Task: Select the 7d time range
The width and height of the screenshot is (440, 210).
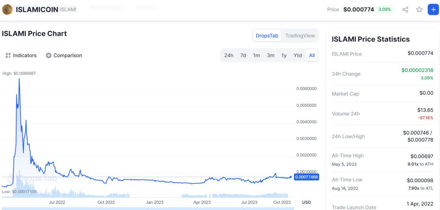Action: (243, 55)
